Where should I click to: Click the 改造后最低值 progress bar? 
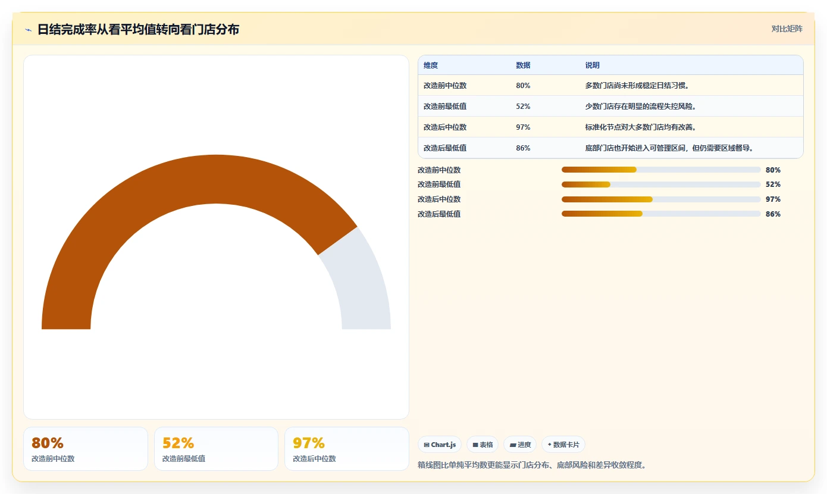tap(661, 214)
